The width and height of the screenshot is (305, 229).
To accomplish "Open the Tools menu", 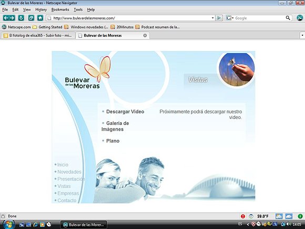I will click(78, 9).
